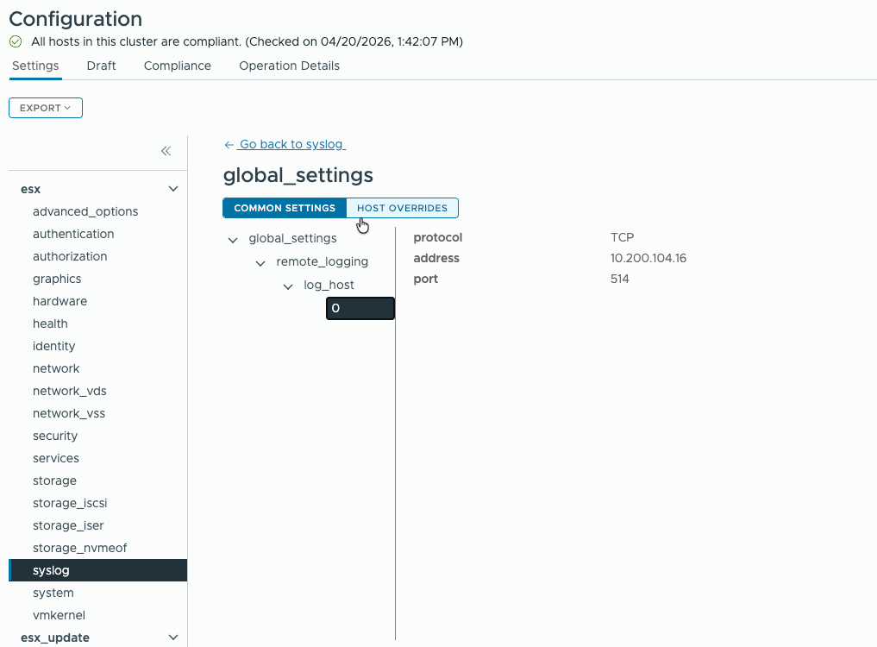Expand the esx_update section chevron

point(173,638)
